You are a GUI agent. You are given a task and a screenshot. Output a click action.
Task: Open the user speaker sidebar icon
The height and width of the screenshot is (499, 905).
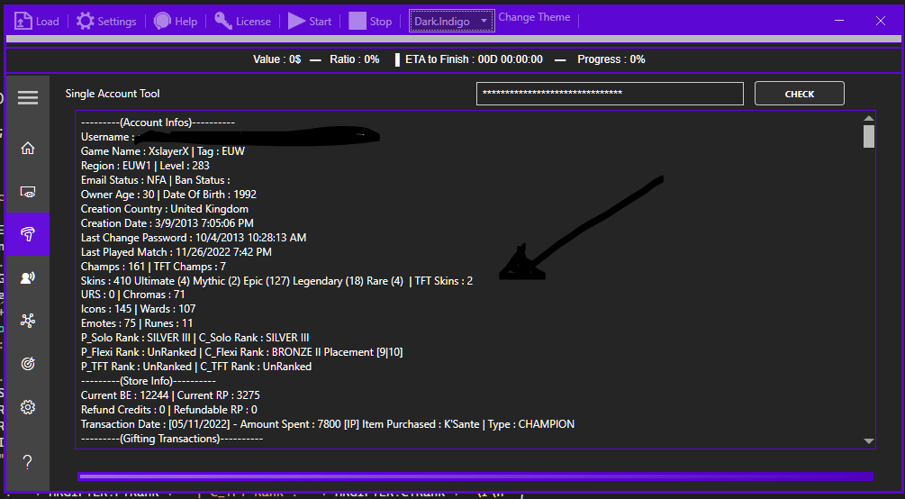pos(28,277)
